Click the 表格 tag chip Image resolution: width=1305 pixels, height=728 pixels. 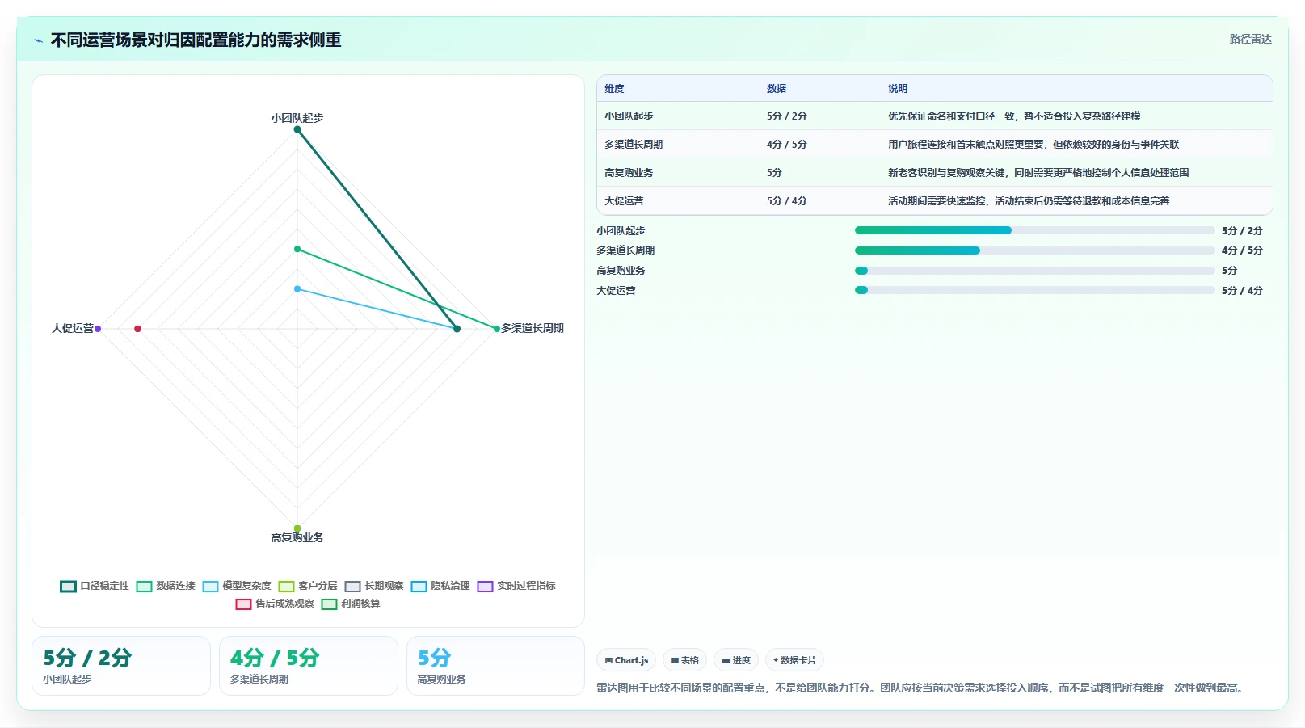684,660
